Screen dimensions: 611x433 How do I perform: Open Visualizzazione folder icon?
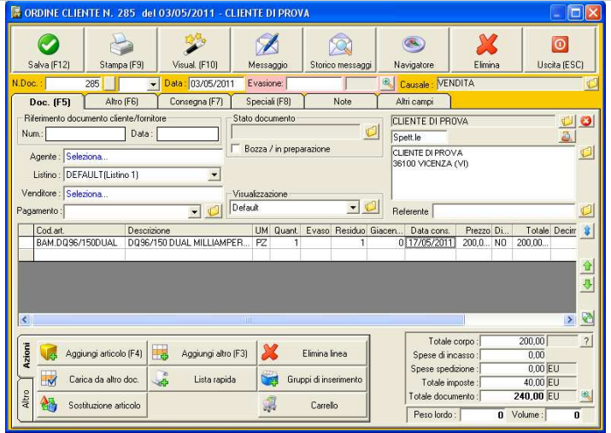371,207
